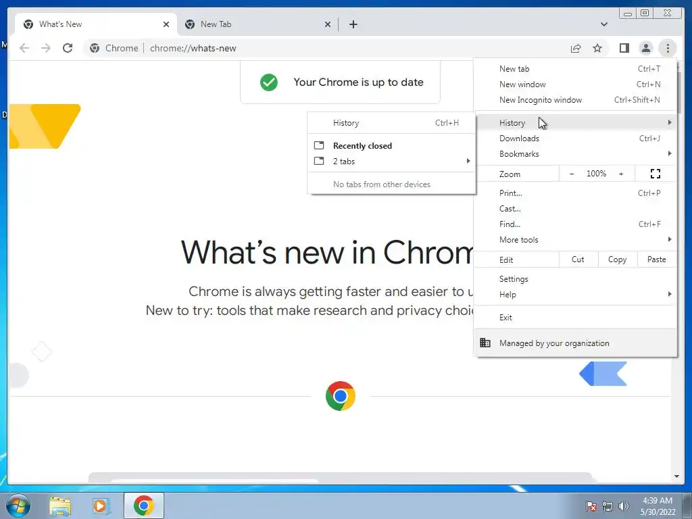Click the 100% zoom value
This screenshot has height=519, width=692.
coord(596,174)
